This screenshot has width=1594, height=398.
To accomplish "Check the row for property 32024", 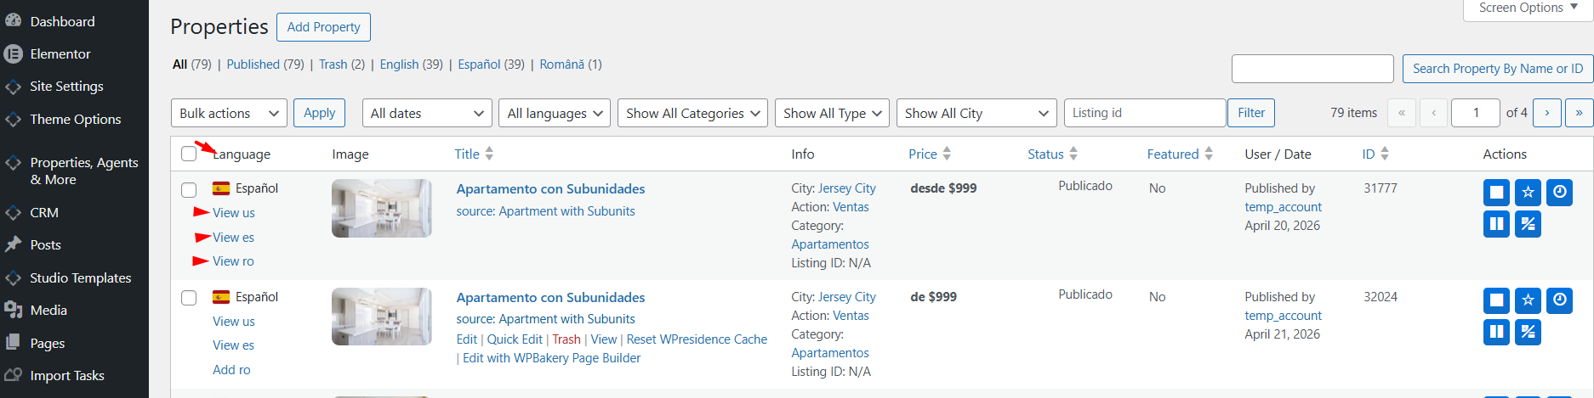I will (189, 298).
